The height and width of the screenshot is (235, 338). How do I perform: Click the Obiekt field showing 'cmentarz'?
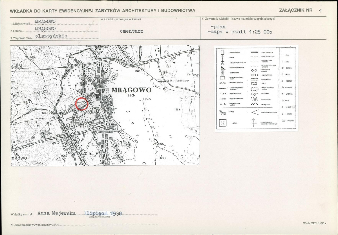pyautogui.click(x=131, y=31)
